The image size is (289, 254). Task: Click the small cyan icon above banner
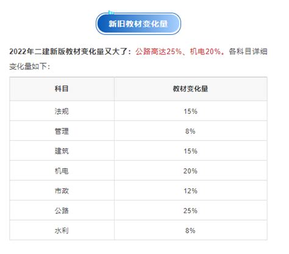(x=111, y=13)
